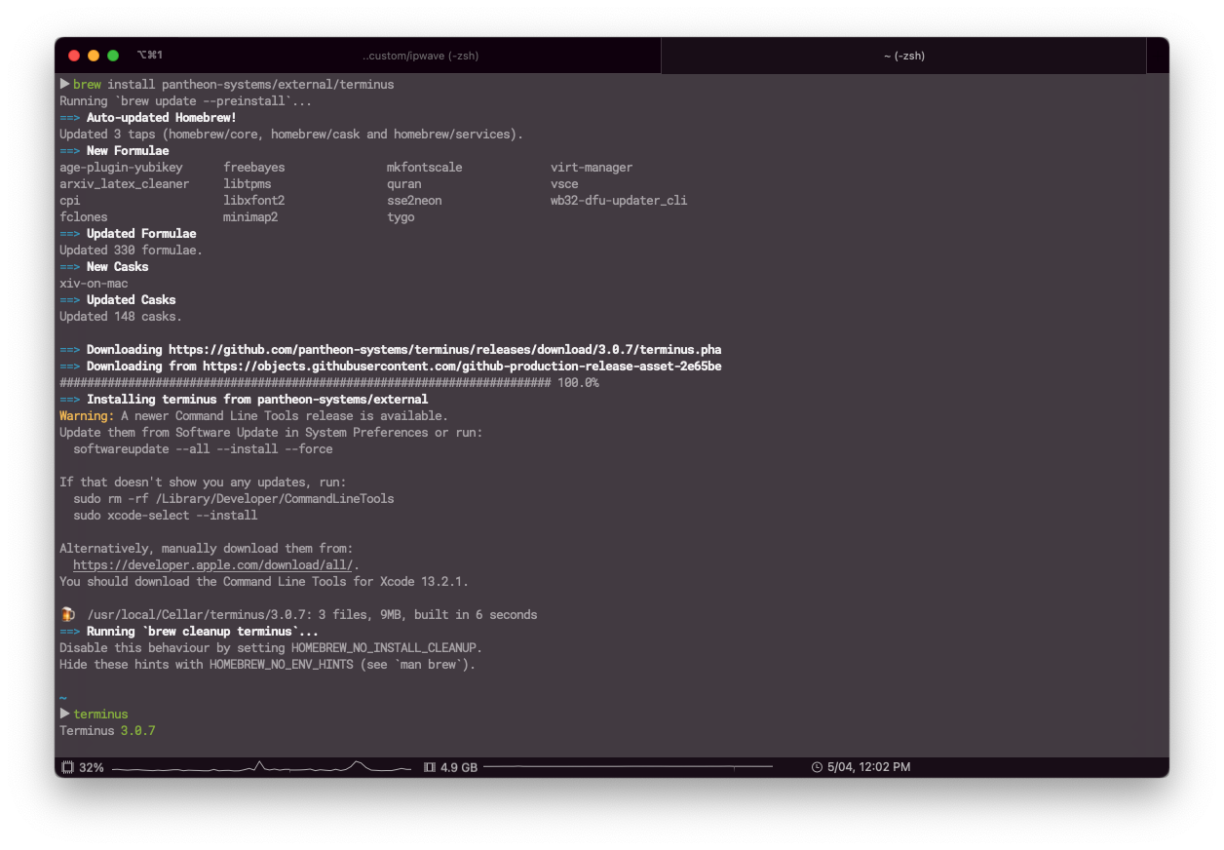The width and height of the screenshot is (1224, 850).
Task: Click the 5/04, 12:02 PM timestamp
Action: pyautogui.click(x=870, y=767)
